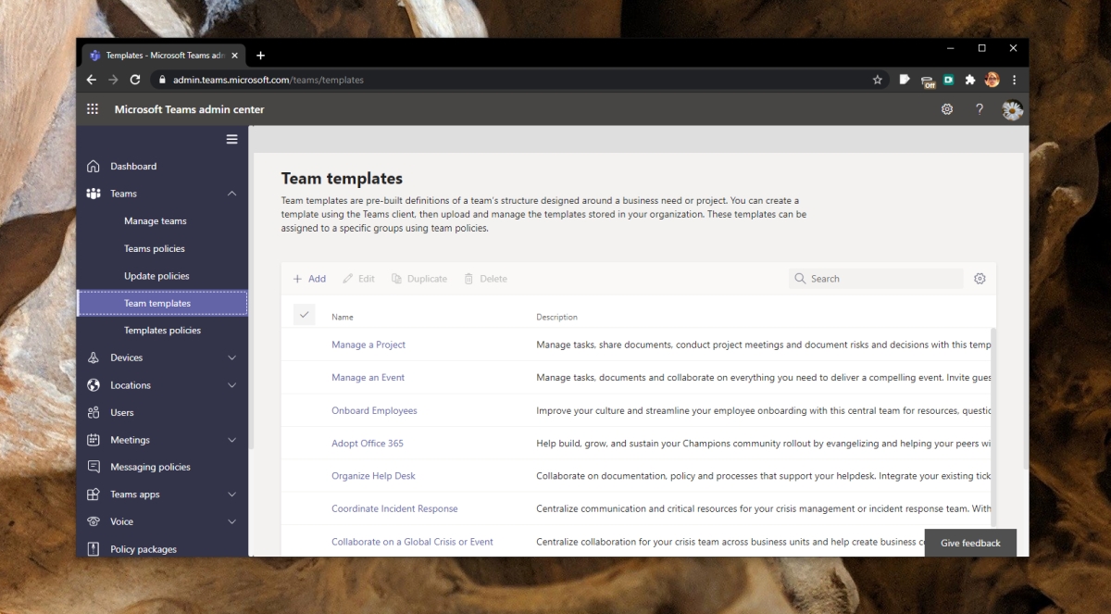Open the Onboard Employees template
1111x614 pixels.
click(x=374, y=410)
